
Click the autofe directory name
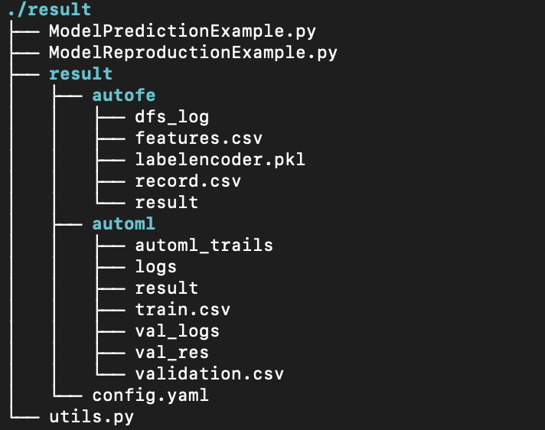coord(123,96)
